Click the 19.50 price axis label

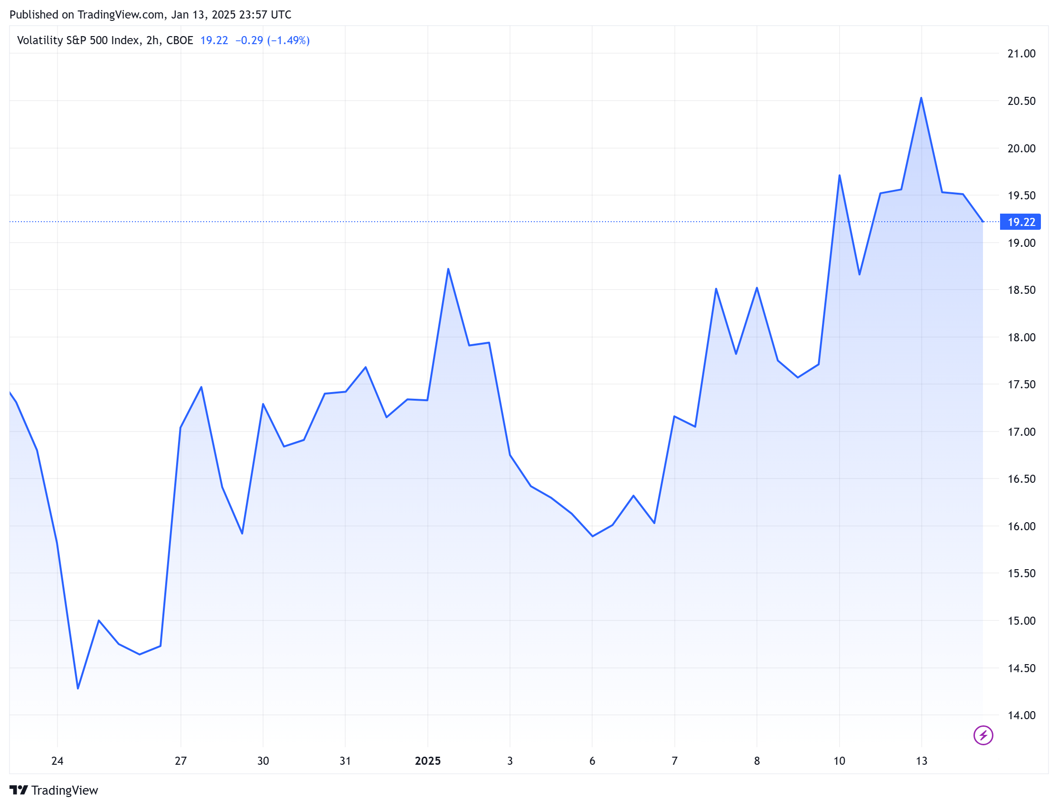pyautogui.click(x=1021, y=196)
